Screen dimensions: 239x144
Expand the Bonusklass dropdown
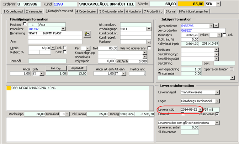click(145, 57)
